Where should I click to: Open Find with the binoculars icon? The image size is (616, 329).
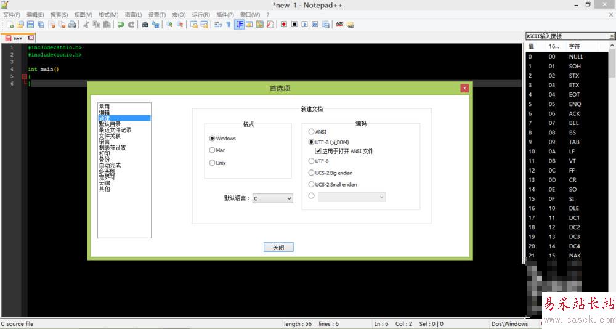(x=145, y=25)
